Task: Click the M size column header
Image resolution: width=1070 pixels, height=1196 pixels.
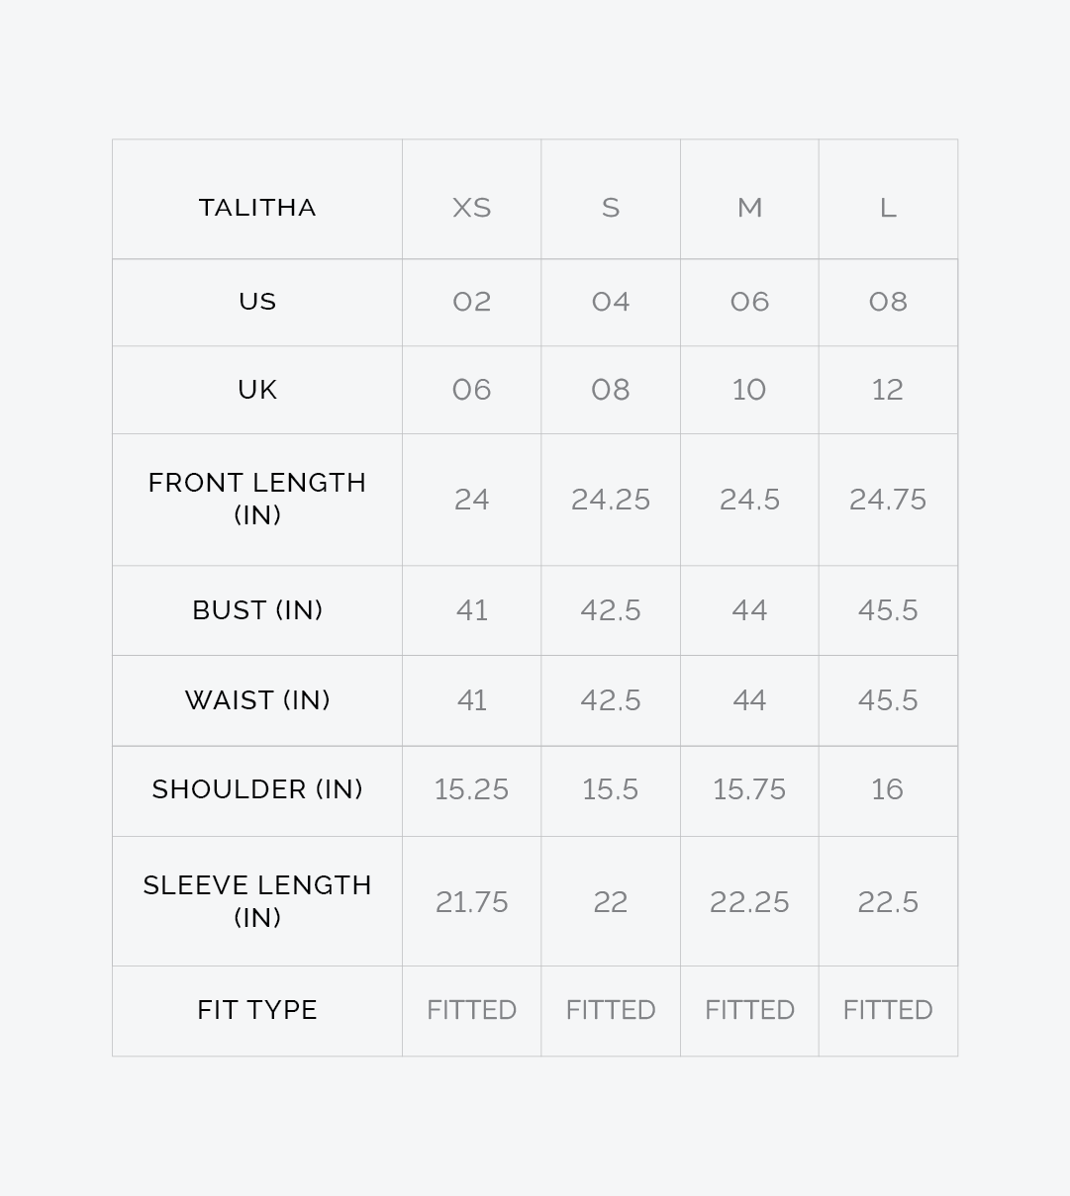Action: click(749, 208)
